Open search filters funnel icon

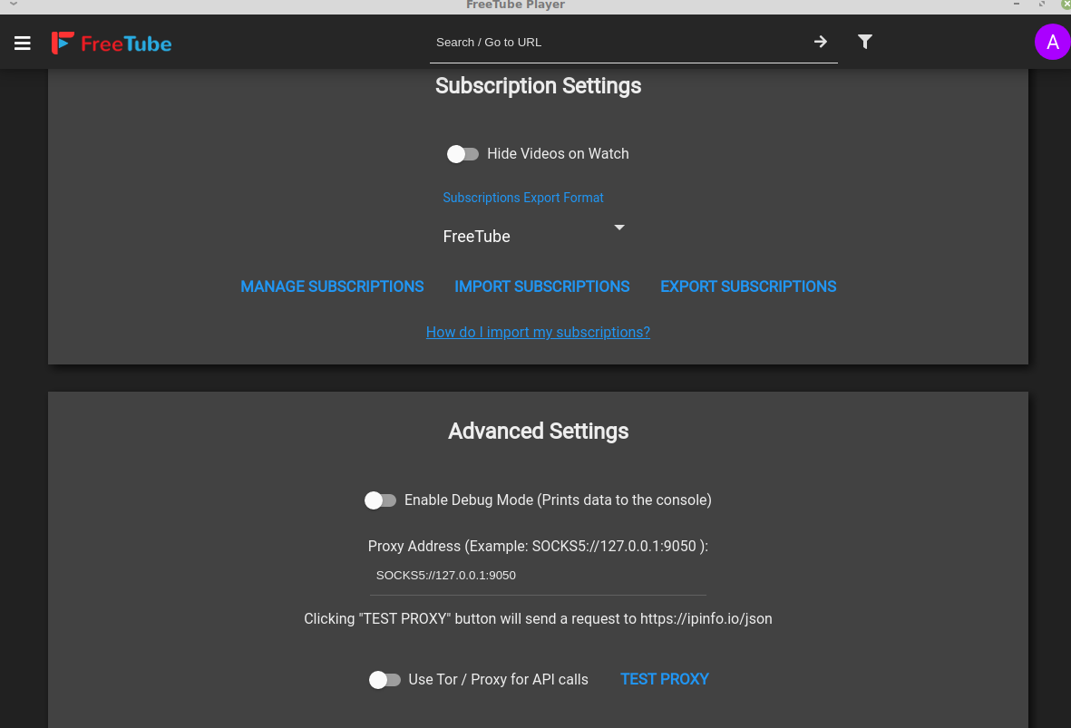tap(865, 42)
